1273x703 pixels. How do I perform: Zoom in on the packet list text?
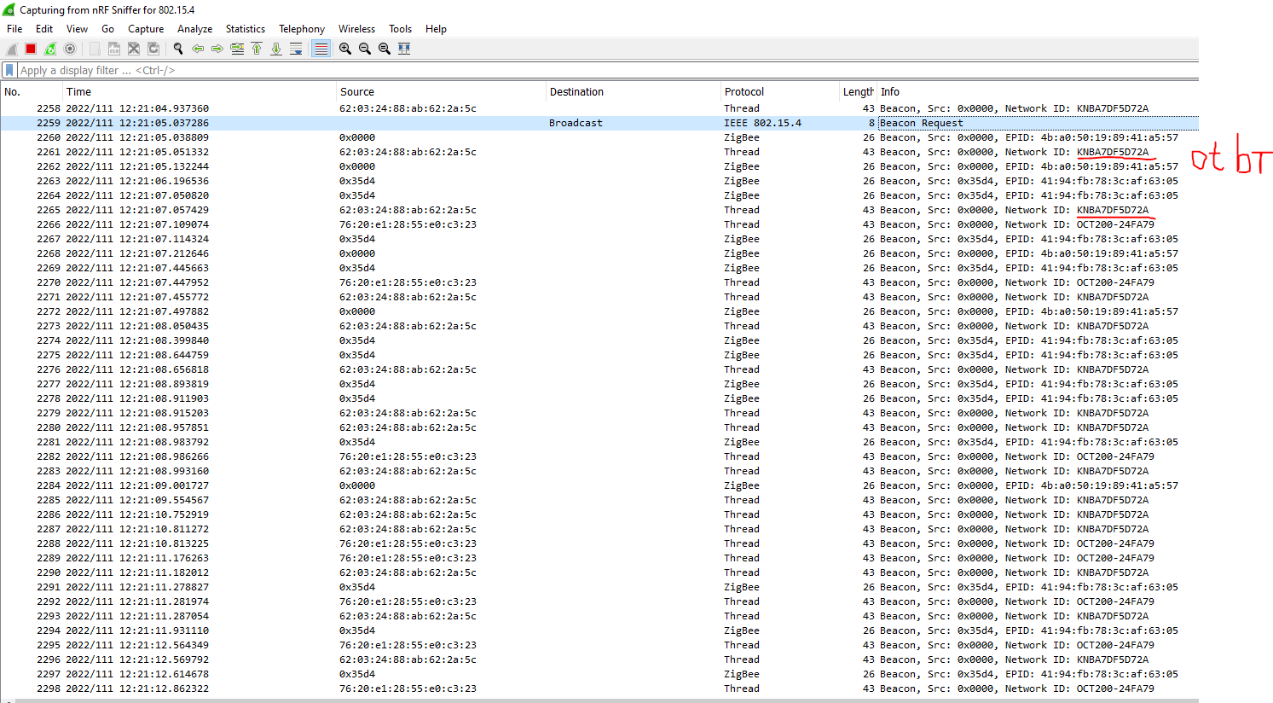(x=344, y=49)
